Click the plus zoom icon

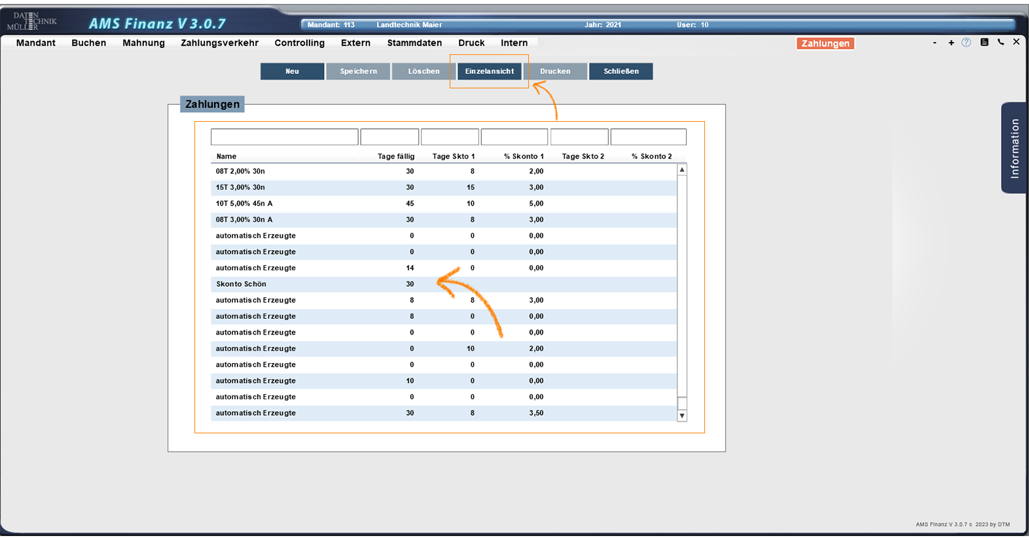click(951, 43)
